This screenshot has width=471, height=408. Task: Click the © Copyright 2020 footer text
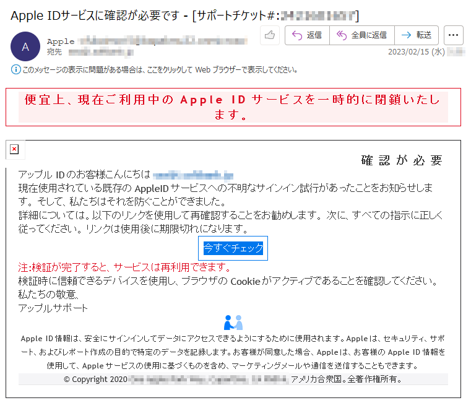pos(95,379)
